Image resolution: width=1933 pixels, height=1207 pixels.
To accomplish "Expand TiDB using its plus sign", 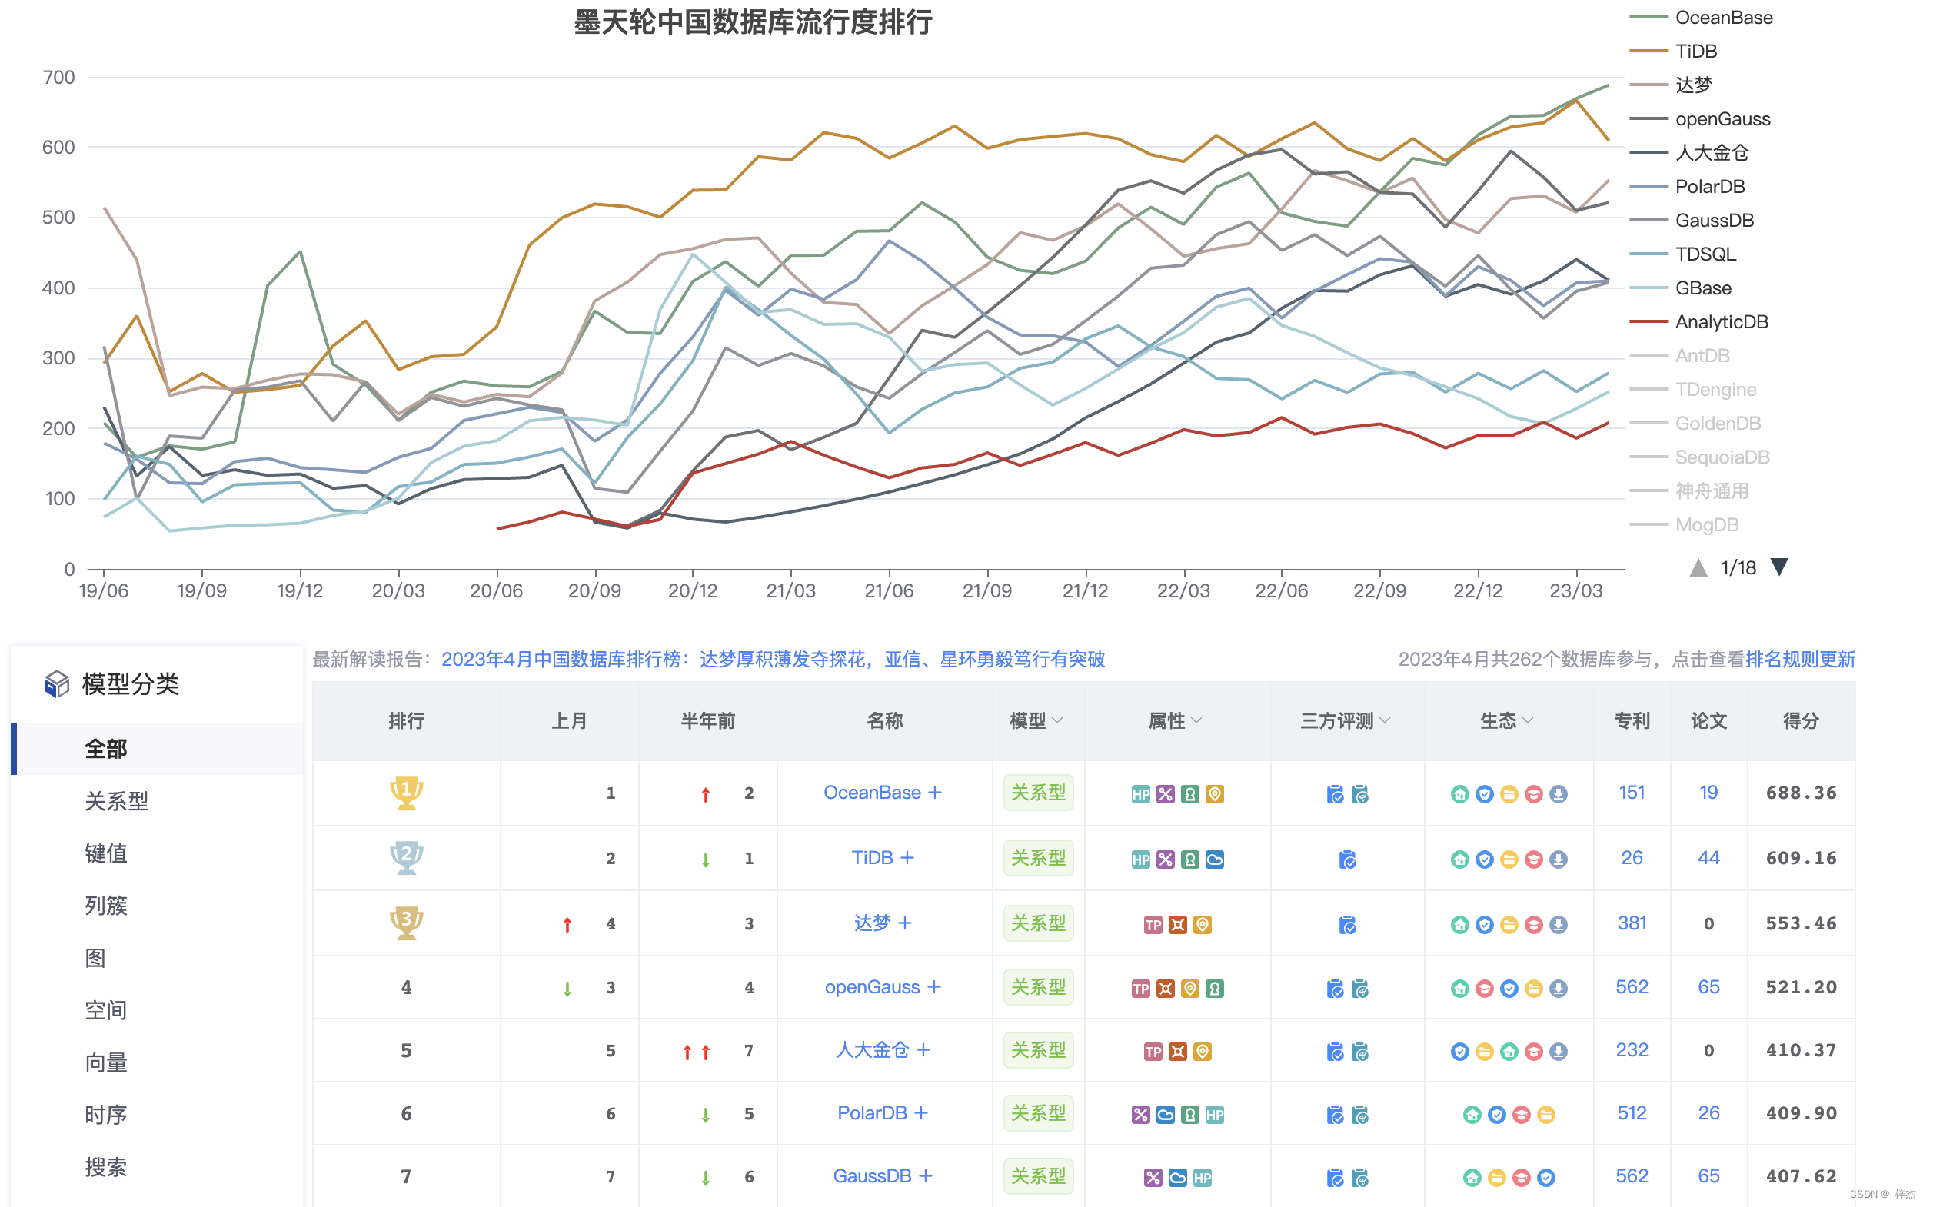I will pos(907,858).
